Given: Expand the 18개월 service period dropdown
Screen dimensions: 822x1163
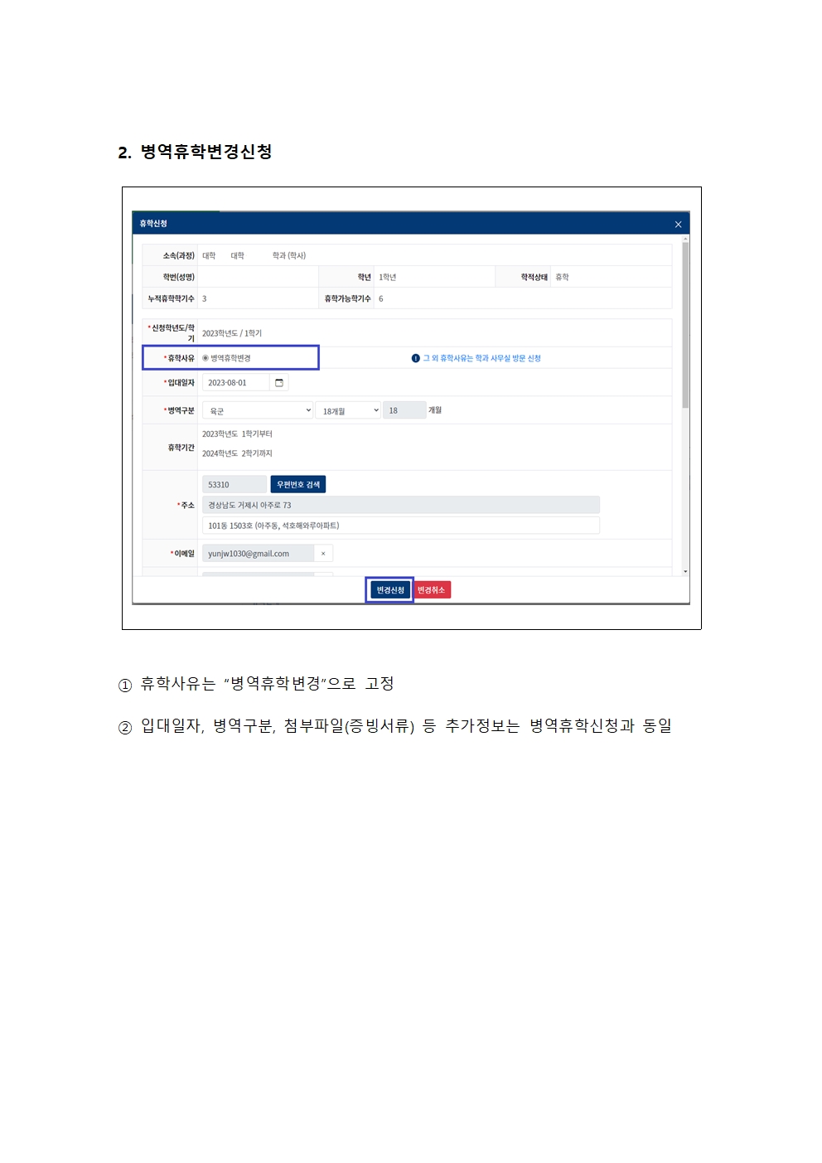Looking at the screenshot, I should tap(348, 410).
